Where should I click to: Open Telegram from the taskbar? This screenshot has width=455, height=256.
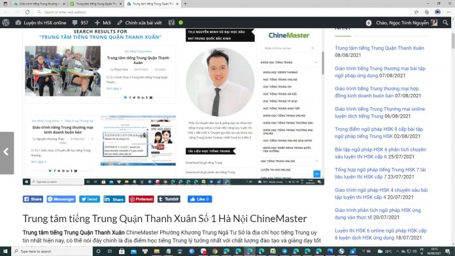pyautogui.click(x=284, y=251)
